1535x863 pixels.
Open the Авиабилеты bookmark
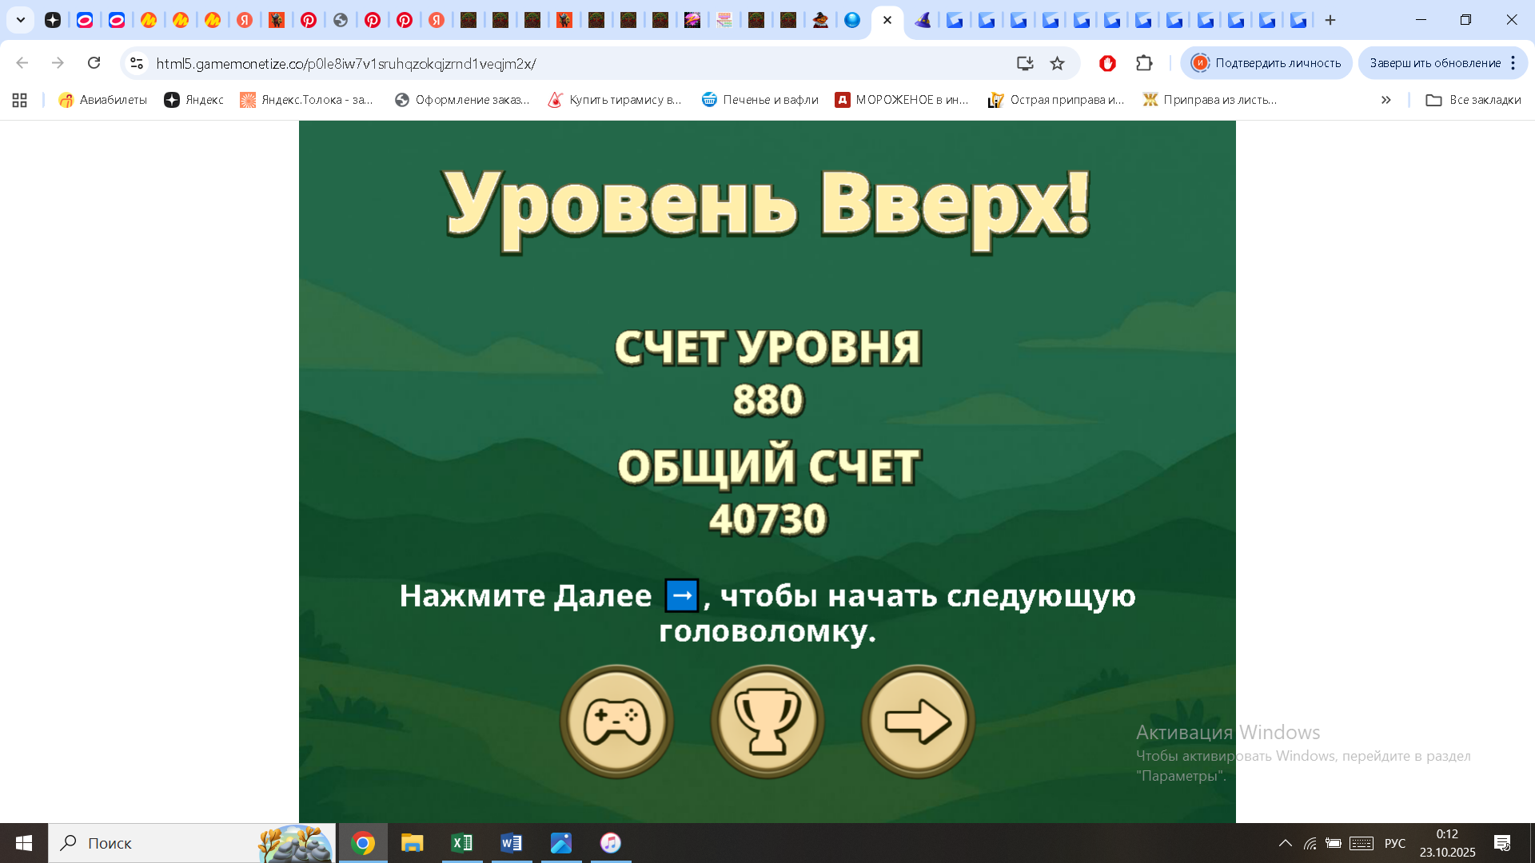(x=103, y=100)
